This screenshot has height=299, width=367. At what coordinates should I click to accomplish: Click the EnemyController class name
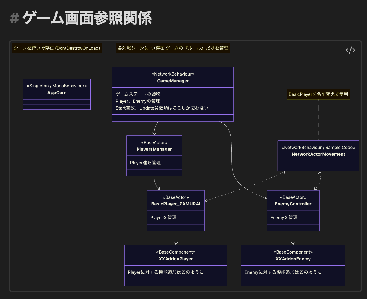(293, 204)
